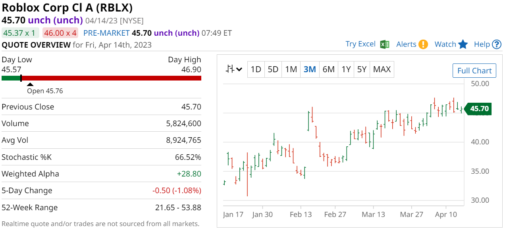Show the 1Y chart period
The width and height of the screenshot is (507, 234).
click(346, 69)
